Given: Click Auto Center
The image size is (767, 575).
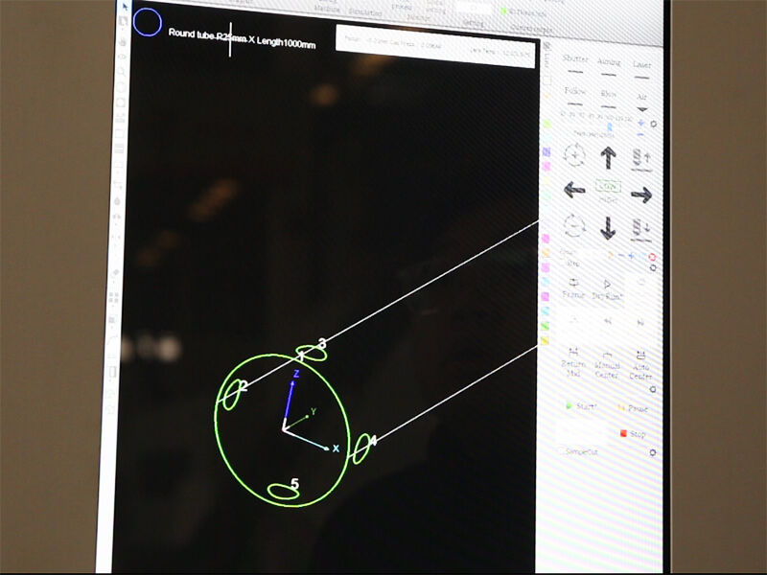Looking at the screenshot, I should tap(640, 366).
